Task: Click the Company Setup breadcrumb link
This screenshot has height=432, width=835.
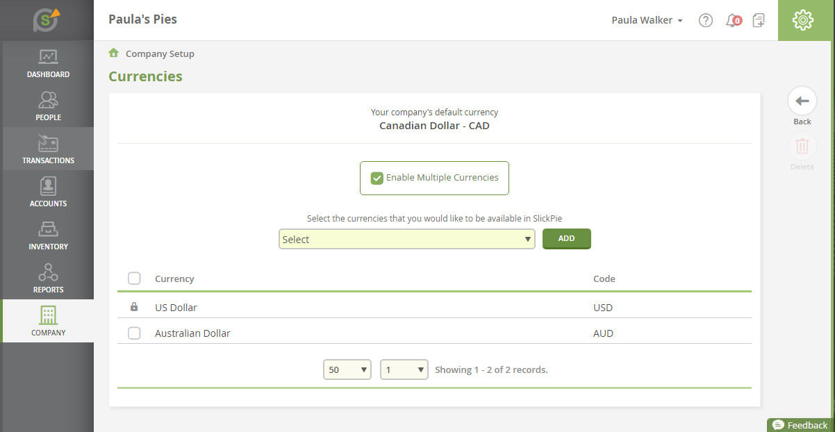Action: pos(160,53)
